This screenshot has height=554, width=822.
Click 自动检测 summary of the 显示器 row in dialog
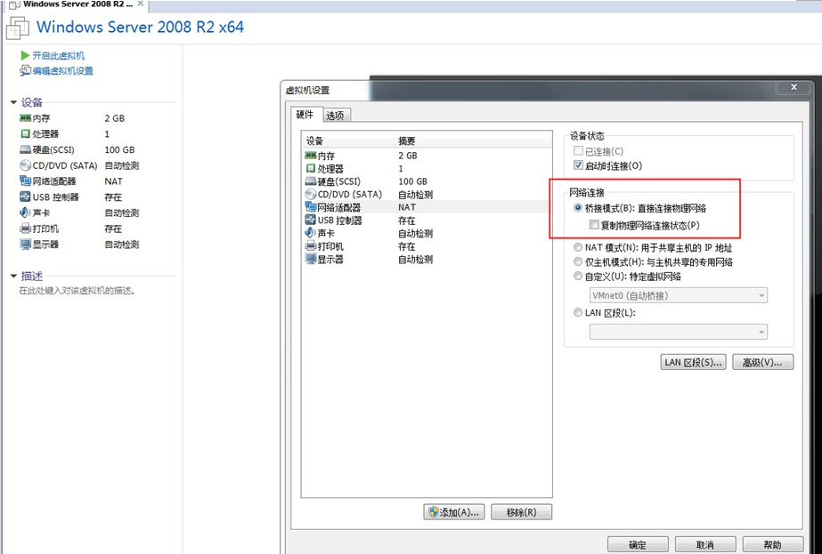point(415,259)
